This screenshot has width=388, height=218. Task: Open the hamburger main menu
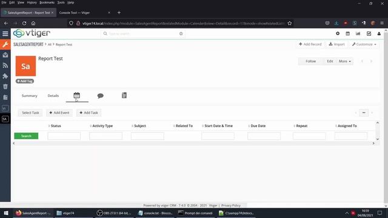click(x=5, y=34)
